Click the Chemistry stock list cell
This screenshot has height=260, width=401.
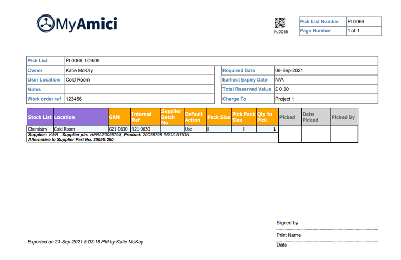(40, 129)
